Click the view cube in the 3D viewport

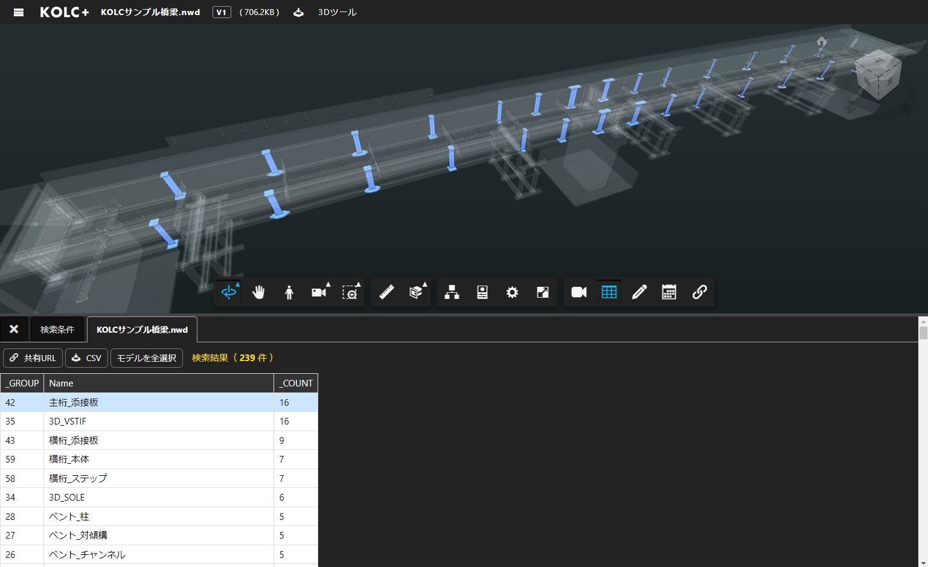[x=878, y=75]
